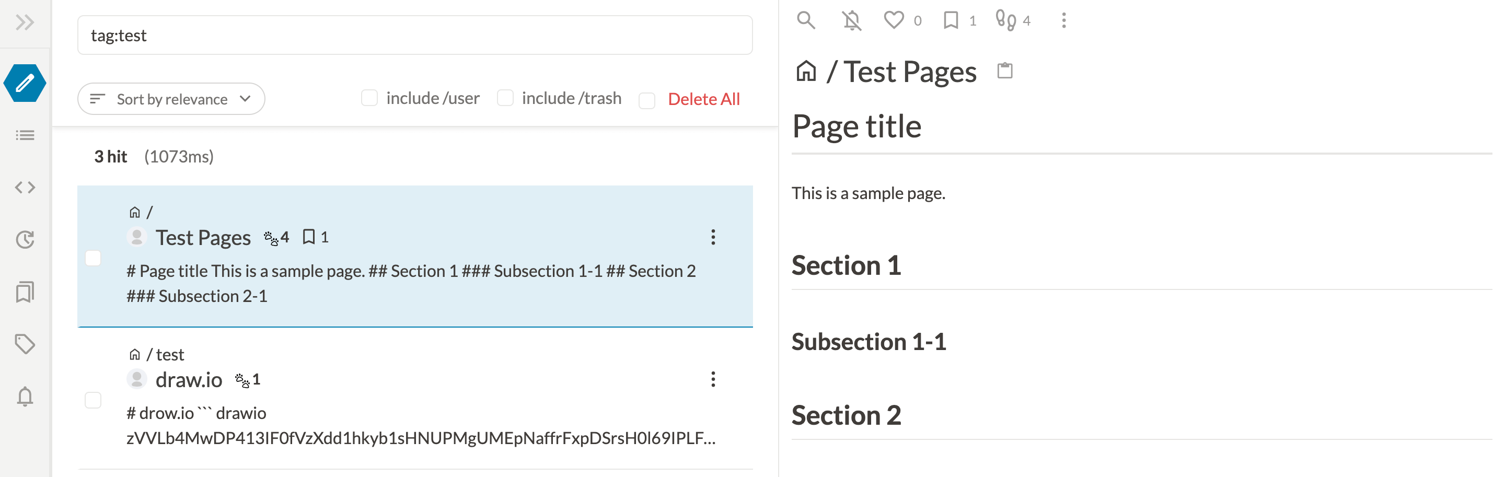Image resolution: width=1505 pixels, height=477 pixels.
Task: Open the Sort by relevance dropdown
Action: (171, 99)
